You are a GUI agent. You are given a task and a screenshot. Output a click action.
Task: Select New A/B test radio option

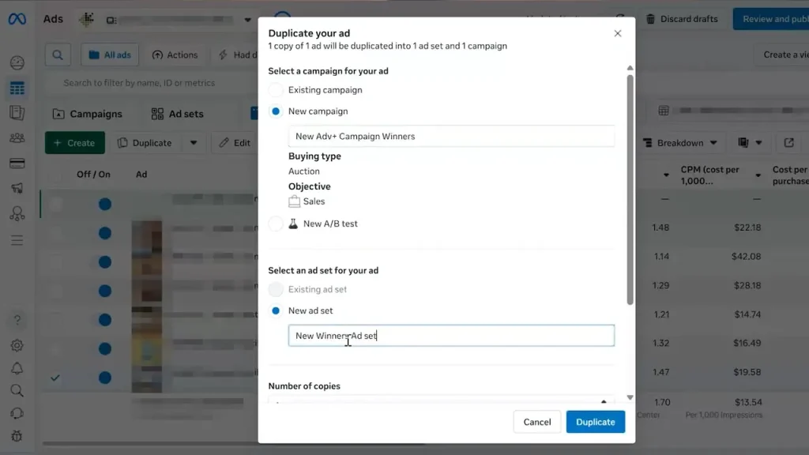(x=276, y=224)
